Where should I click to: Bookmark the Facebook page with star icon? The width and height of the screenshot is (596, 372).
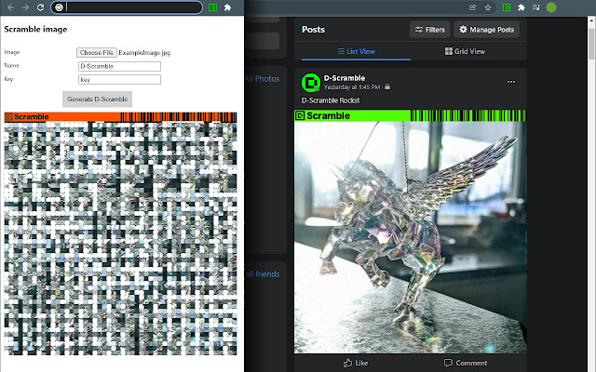[488, 7]
